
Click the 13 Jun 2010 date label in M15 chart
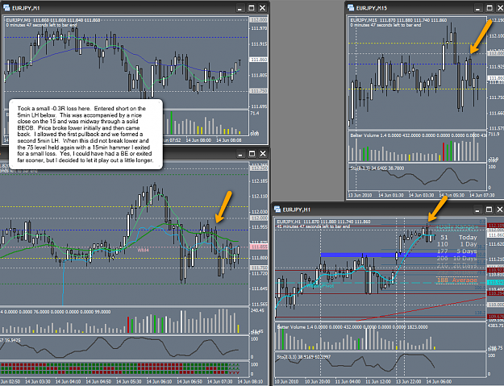[x=360, y=195]
